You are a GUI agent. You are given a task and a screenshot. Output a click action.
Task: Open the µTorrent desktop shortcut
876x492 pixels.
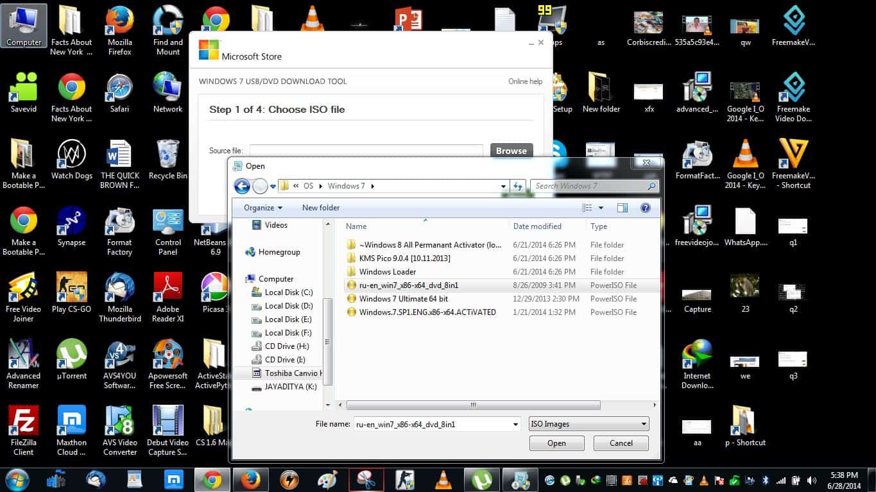click(72, 359)
